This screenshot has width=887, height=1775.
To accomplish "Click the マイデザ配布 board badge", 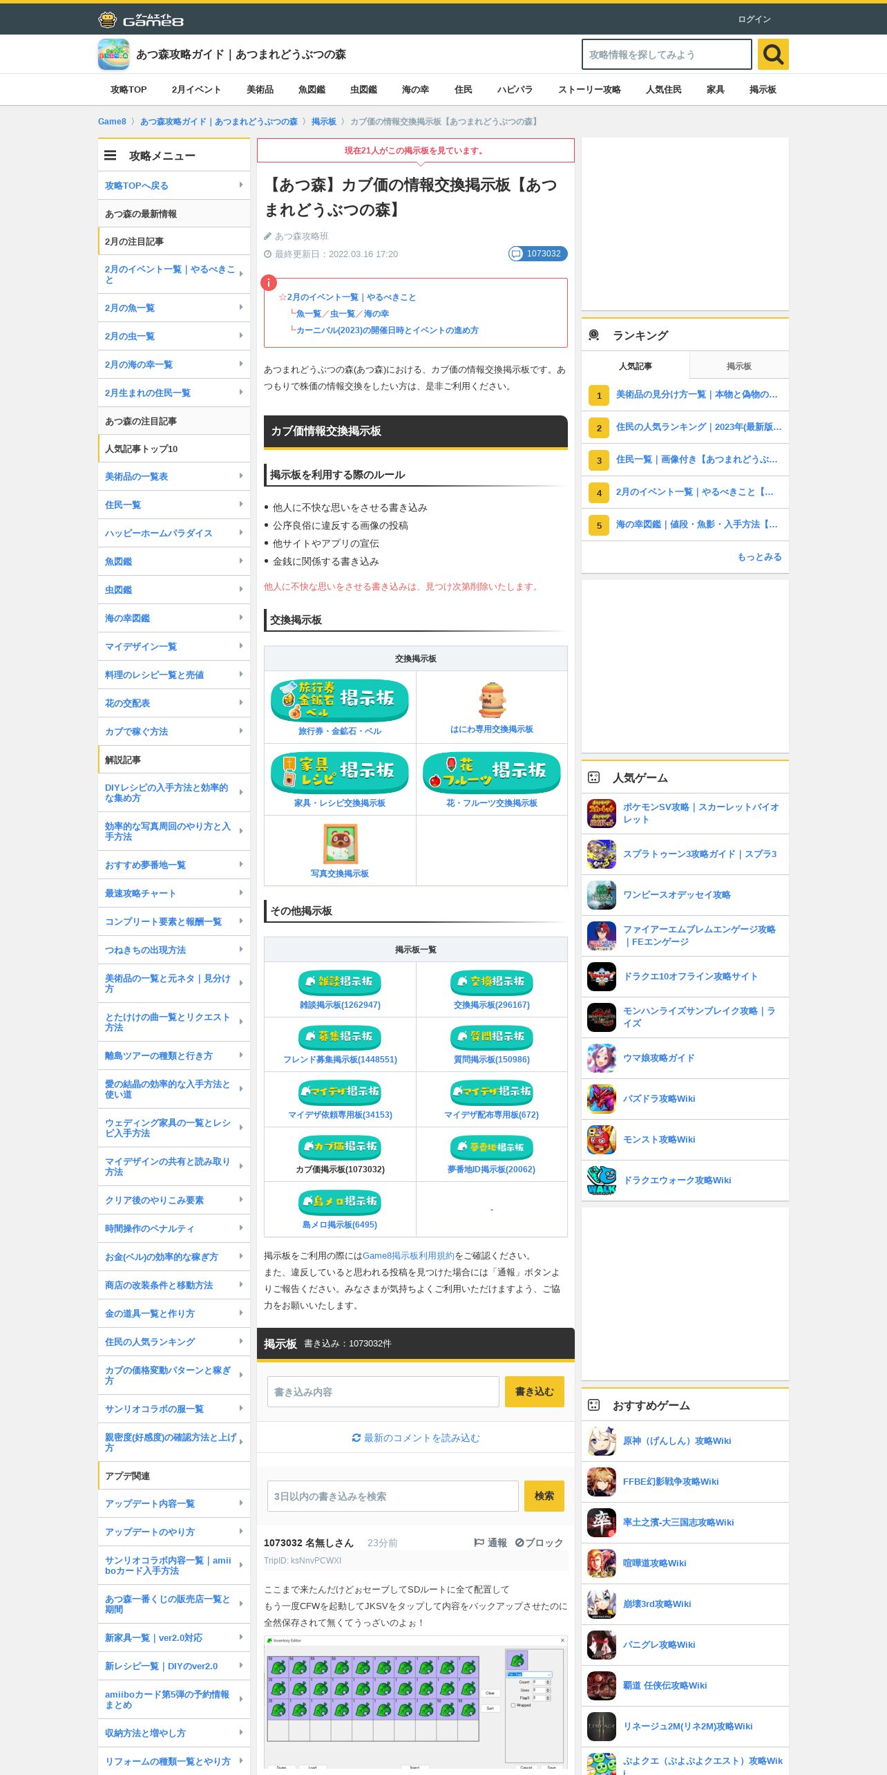I will click(x=492, y=1092).
